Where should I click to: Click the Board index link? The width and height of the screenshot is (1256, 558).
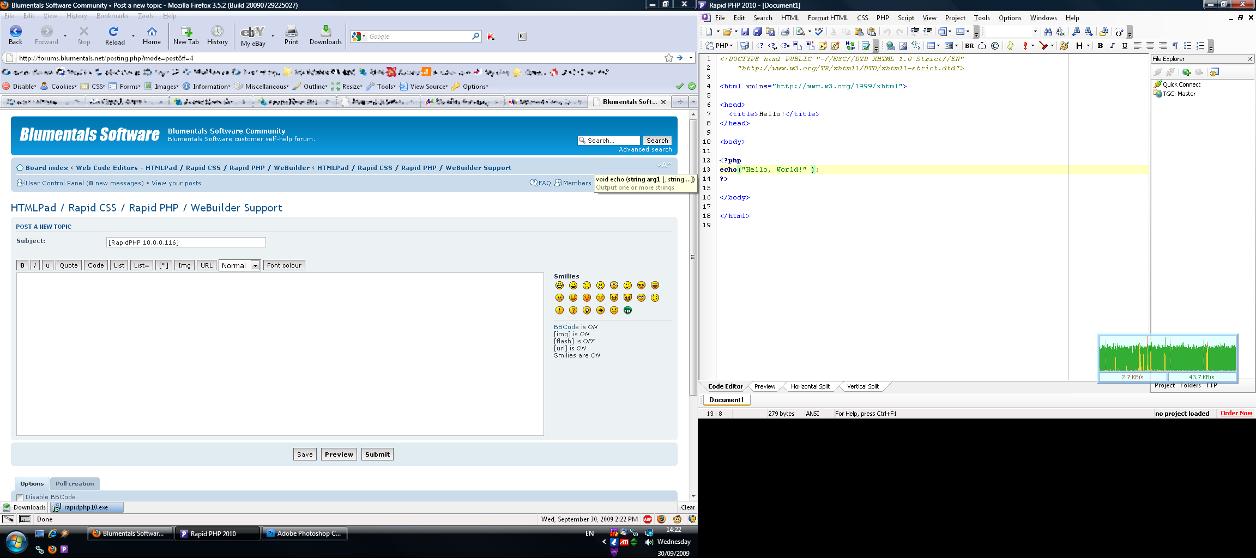tap(47, 168)
